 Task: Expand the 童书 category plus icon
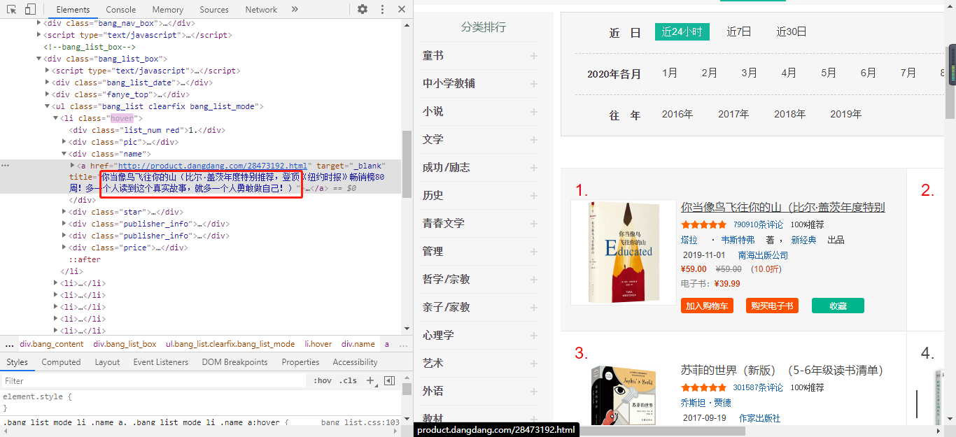tap(534, 56)
